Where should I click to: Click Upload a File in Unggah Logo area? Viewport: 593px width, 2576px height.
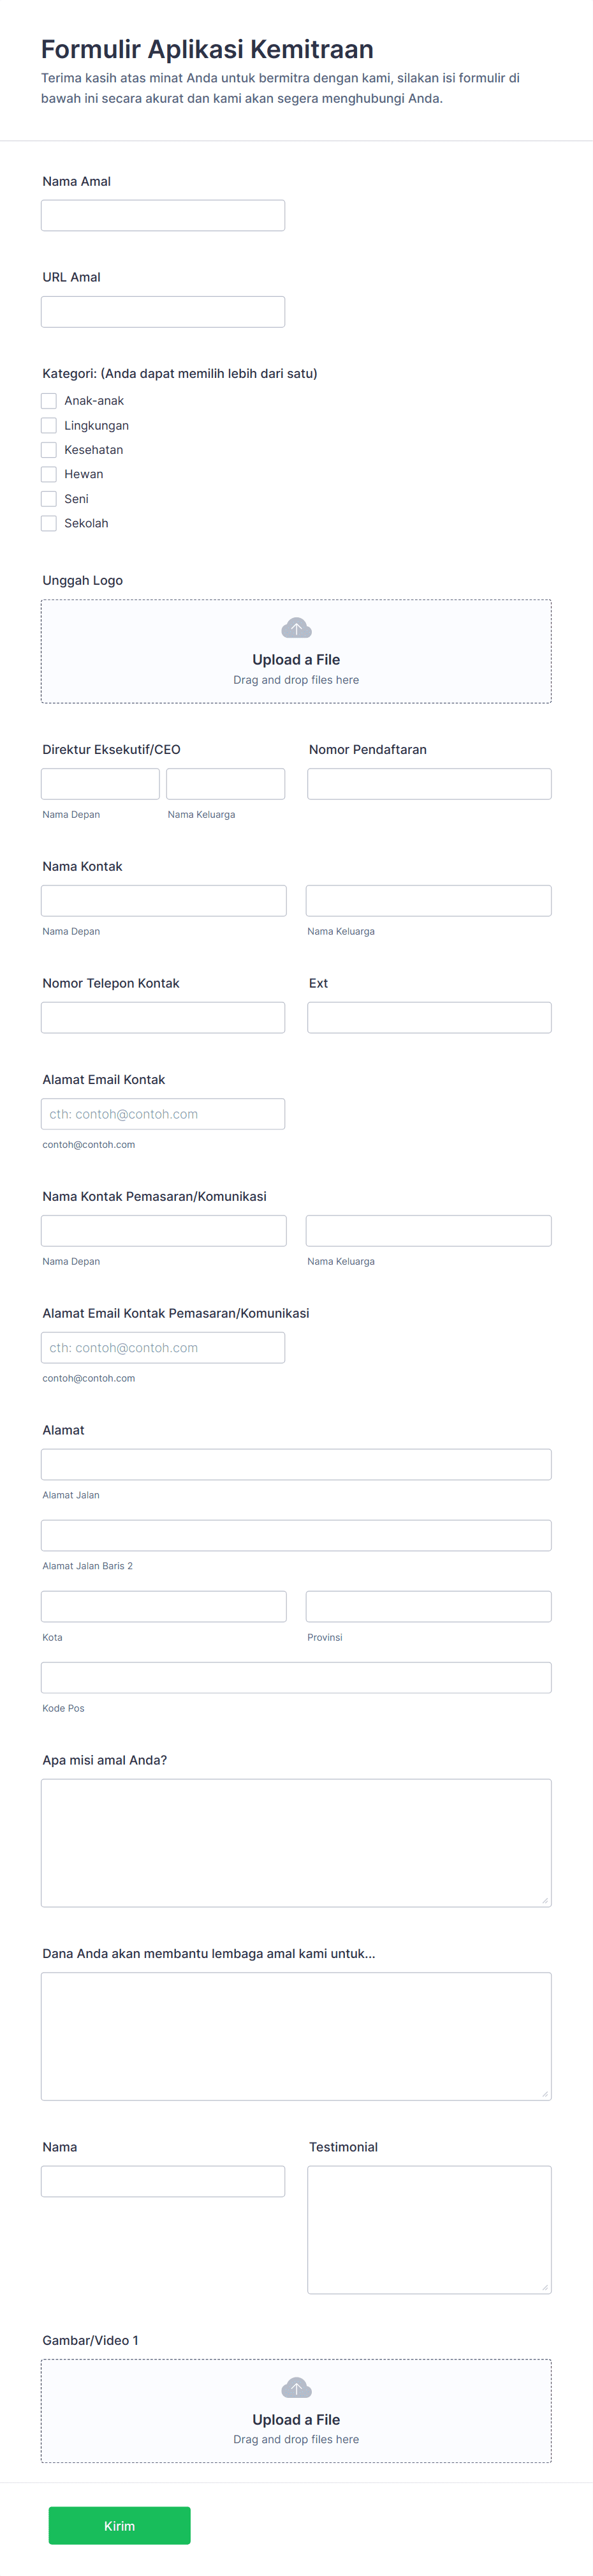pos(296,660)
